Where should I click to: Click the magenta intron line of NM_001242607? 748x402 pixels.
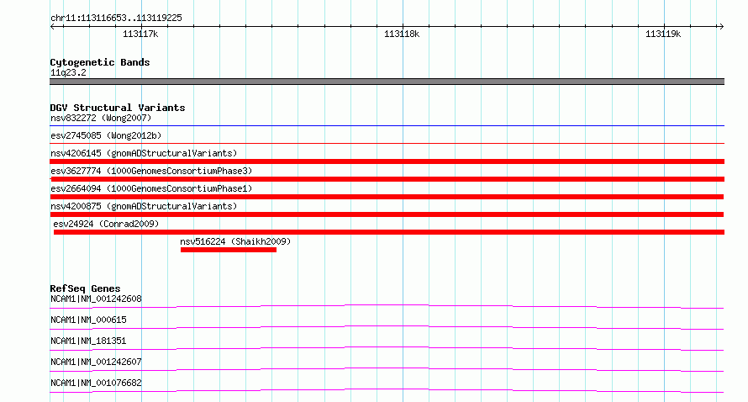tap(387, 368)
